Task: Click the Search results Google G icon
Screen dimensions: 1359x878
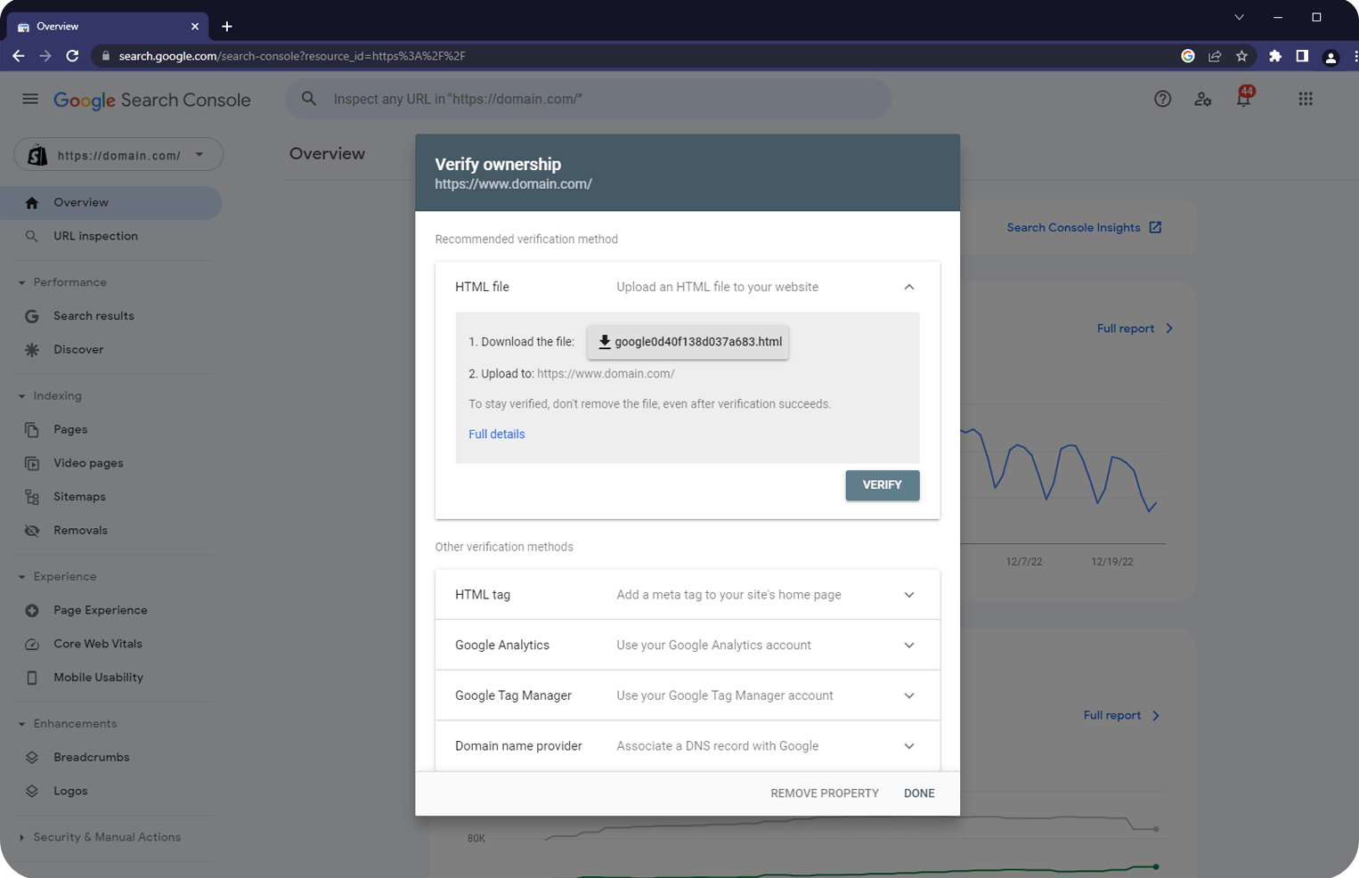Action: [32, 316]
